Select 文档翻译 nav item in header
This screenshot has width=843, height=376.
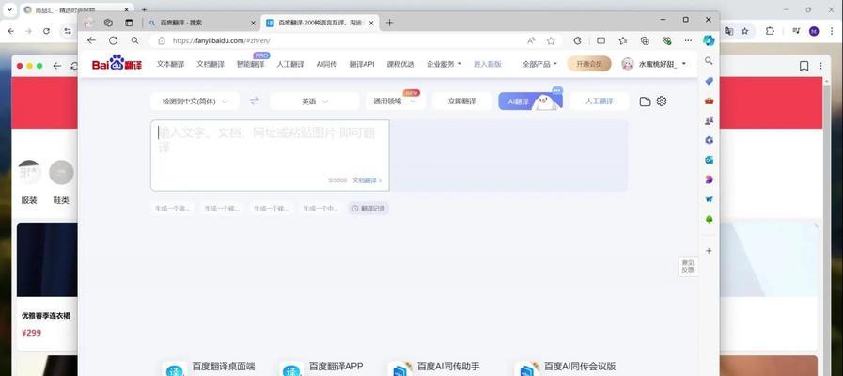coord(211,64)
